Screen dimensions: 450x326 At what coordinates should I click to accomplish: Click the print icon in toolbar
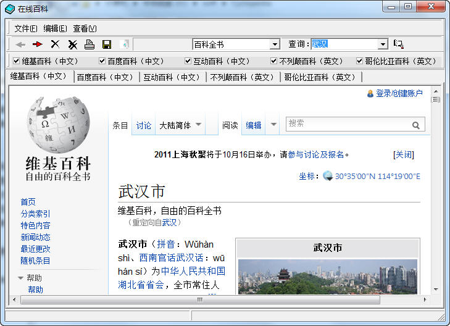click(90, 44)
